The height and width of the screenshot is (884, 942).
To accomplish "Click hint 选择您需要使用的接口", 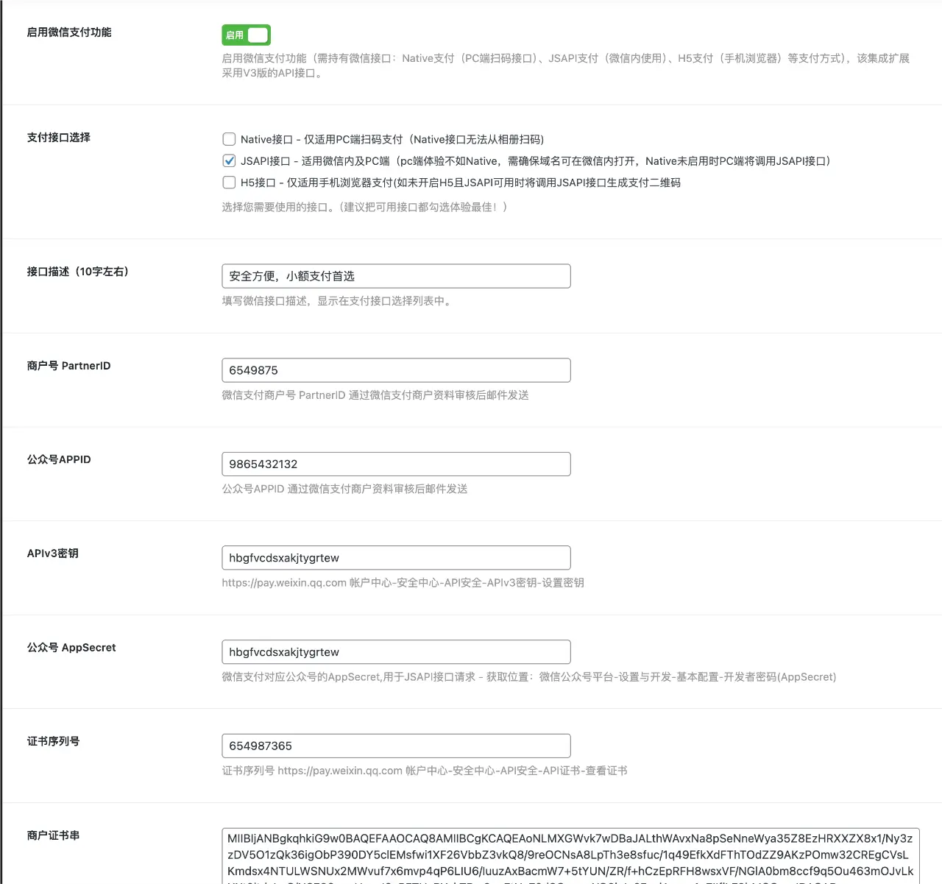I will (365, 207).
